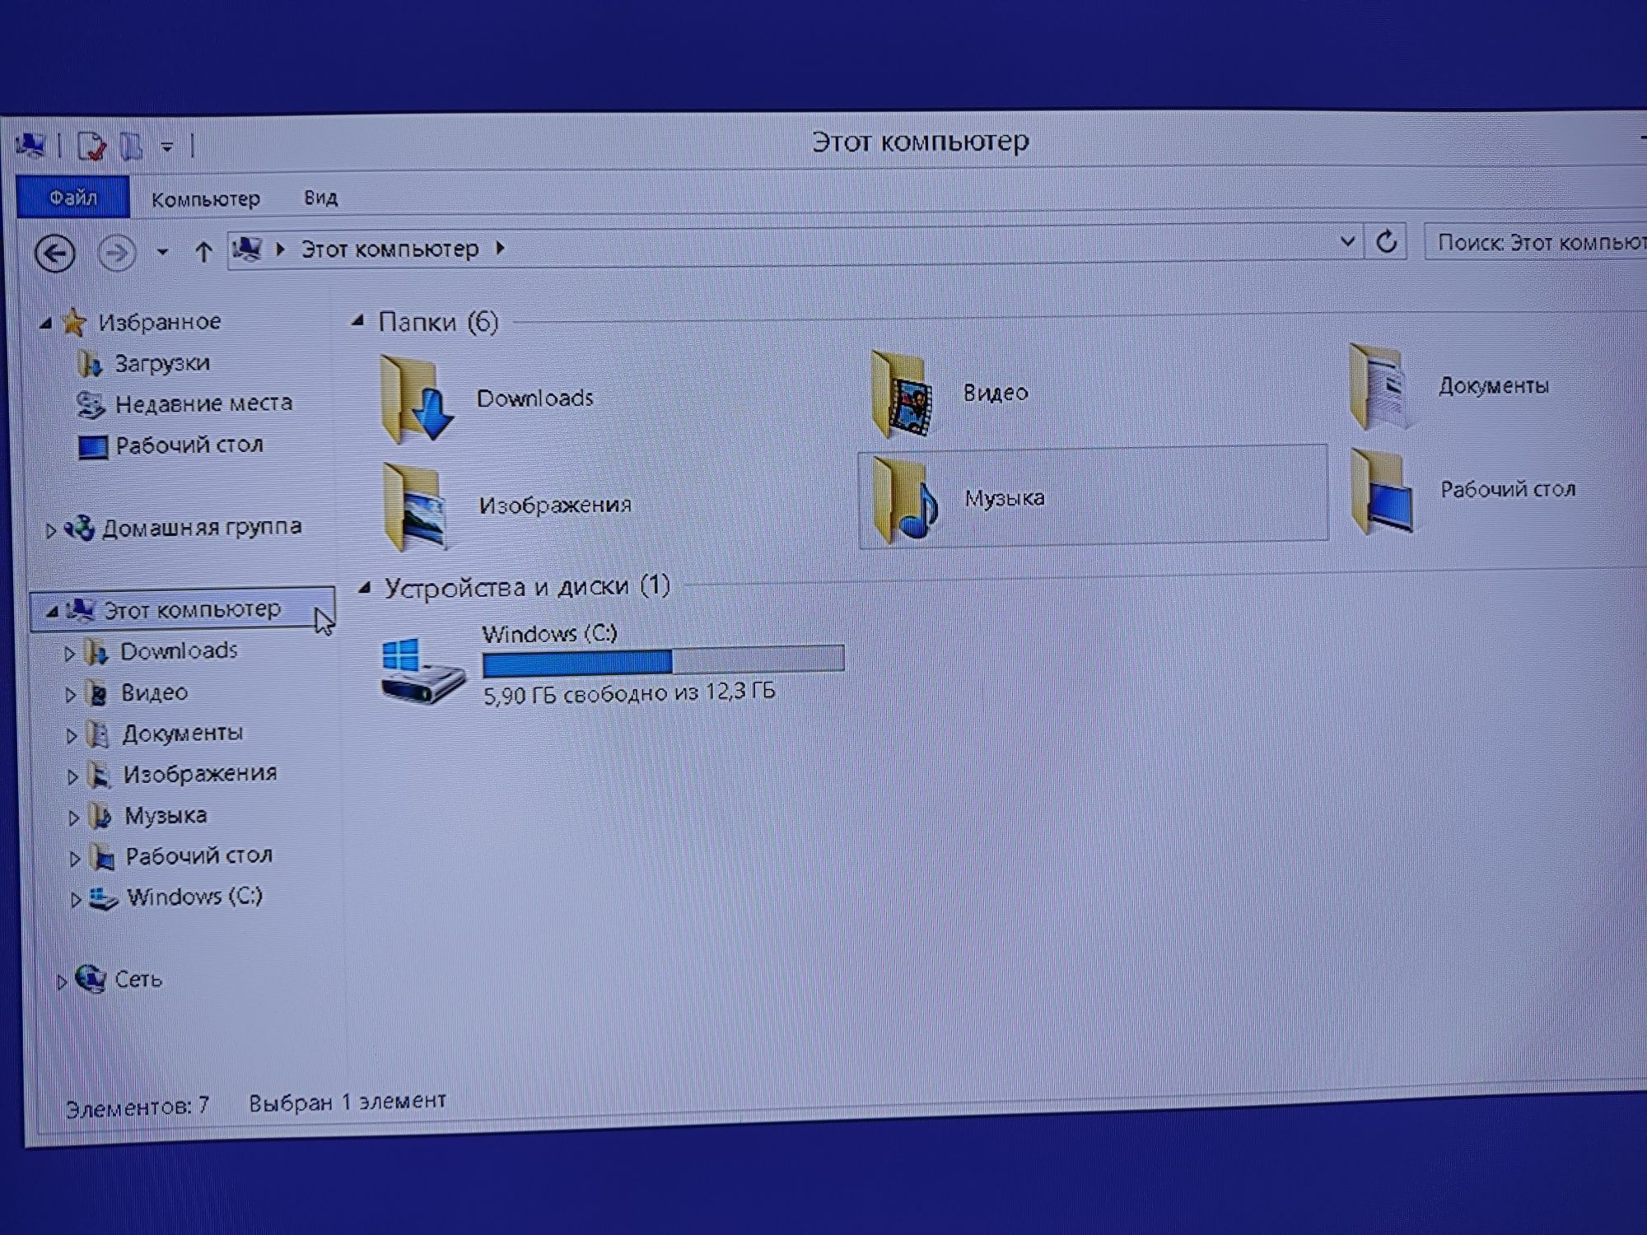The height and width of the screenshot is (1235, 1647).
Task: Select the Музыка folder icon in content pane
Action: coord(905,500)
